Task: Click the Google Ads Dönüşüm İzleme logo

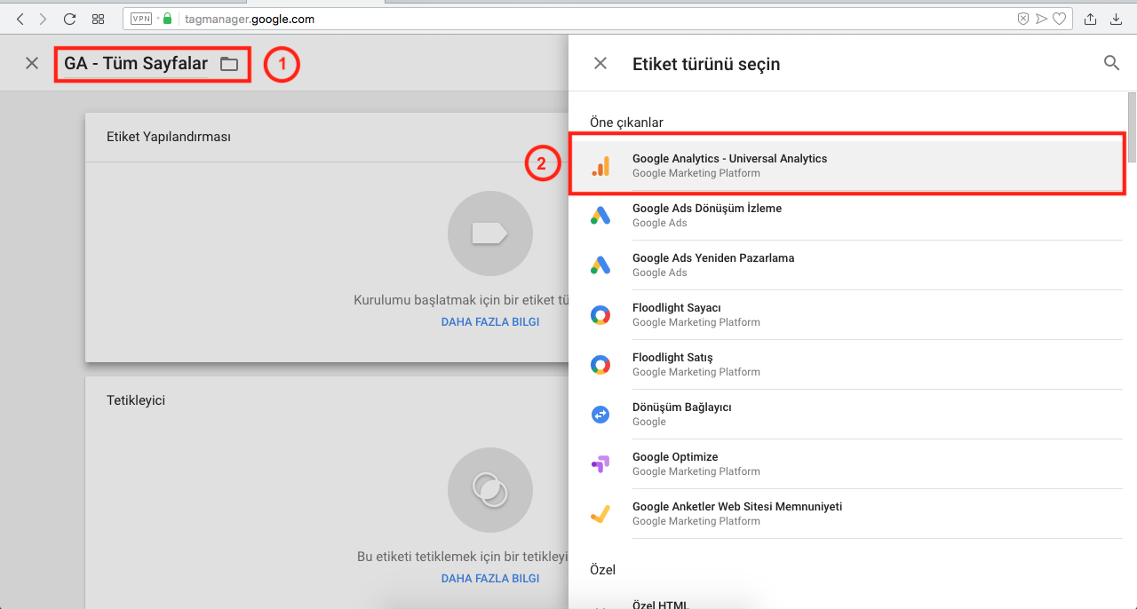Action: click(x=601, y=216)
